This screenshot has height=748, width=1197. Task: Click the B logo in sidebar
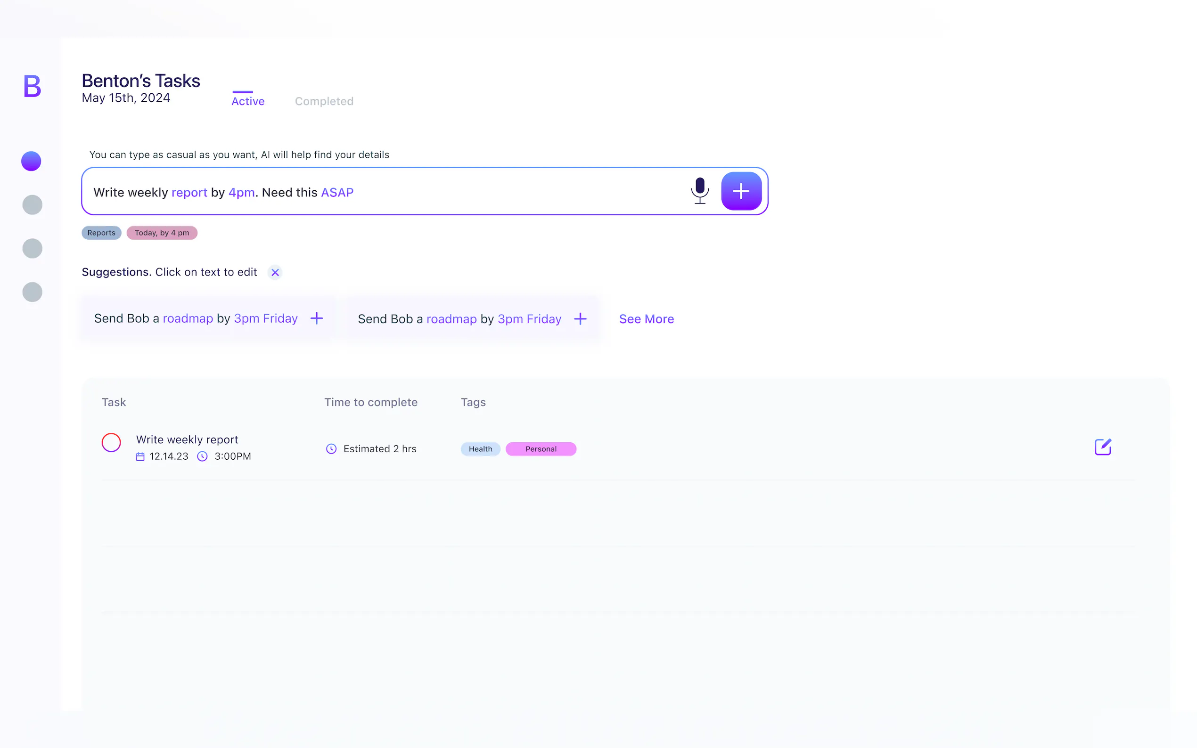click(32, 86)
